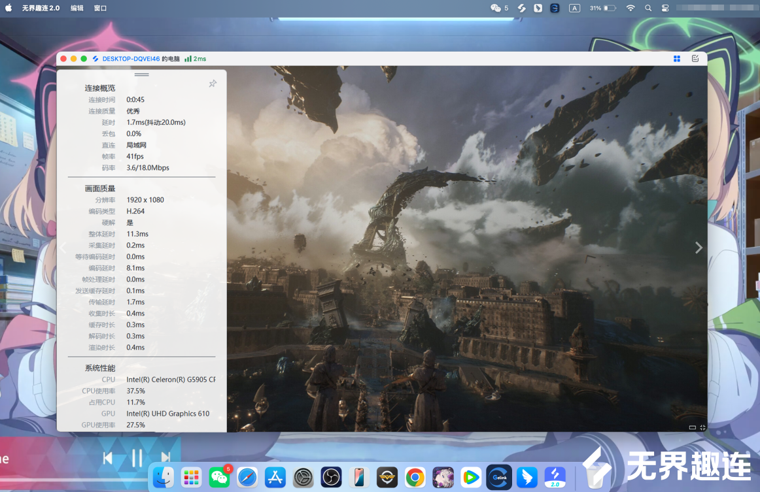Viewport: 760px width, 492px height.
Task: Click the 2ms latency signal indicator
Action: pos(195,59)
